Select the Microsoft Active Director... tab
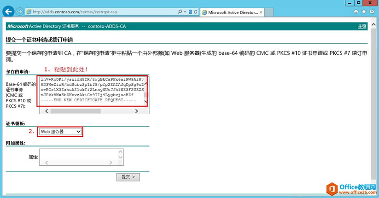 [232, 12]
